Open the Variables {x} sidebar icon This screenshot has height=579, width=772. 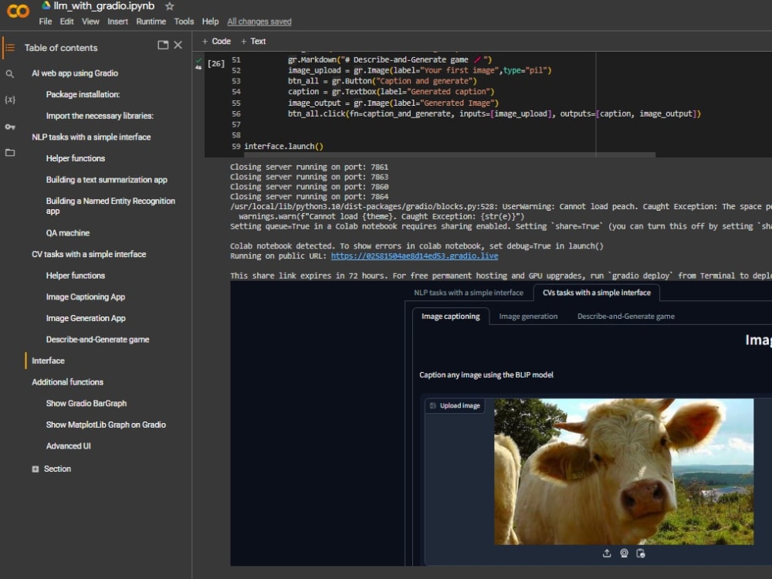click(x=10, y=100)
